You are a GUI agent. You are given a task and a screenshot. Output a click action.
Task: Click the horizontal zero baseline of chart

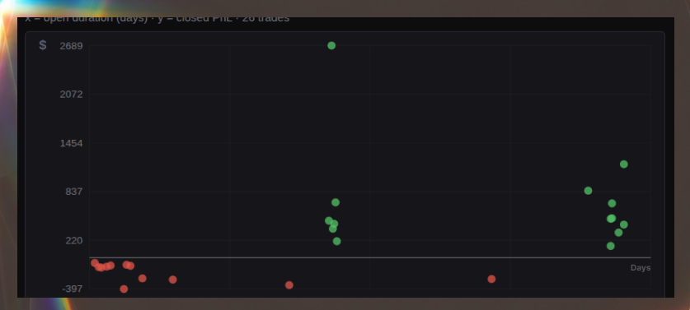(370, 257)
